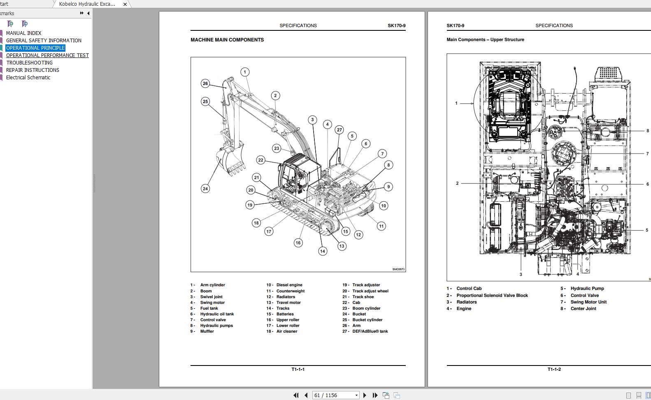
Task: Click callout number 1 on excavator diagram
Action: (245, 72)
